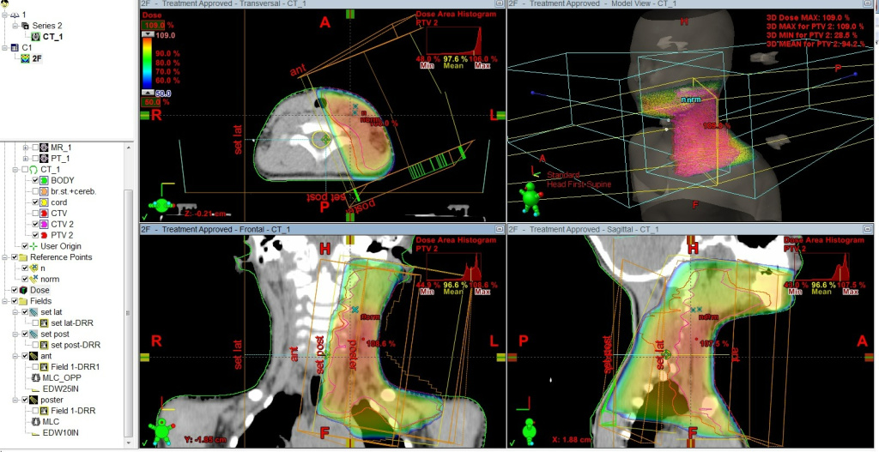Enable the set lat-DRR checkbox
The width and height of the screenshot is (879, 452).
35,322
